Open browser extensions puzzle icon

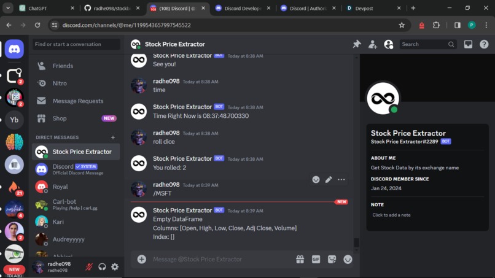(436, 25)
